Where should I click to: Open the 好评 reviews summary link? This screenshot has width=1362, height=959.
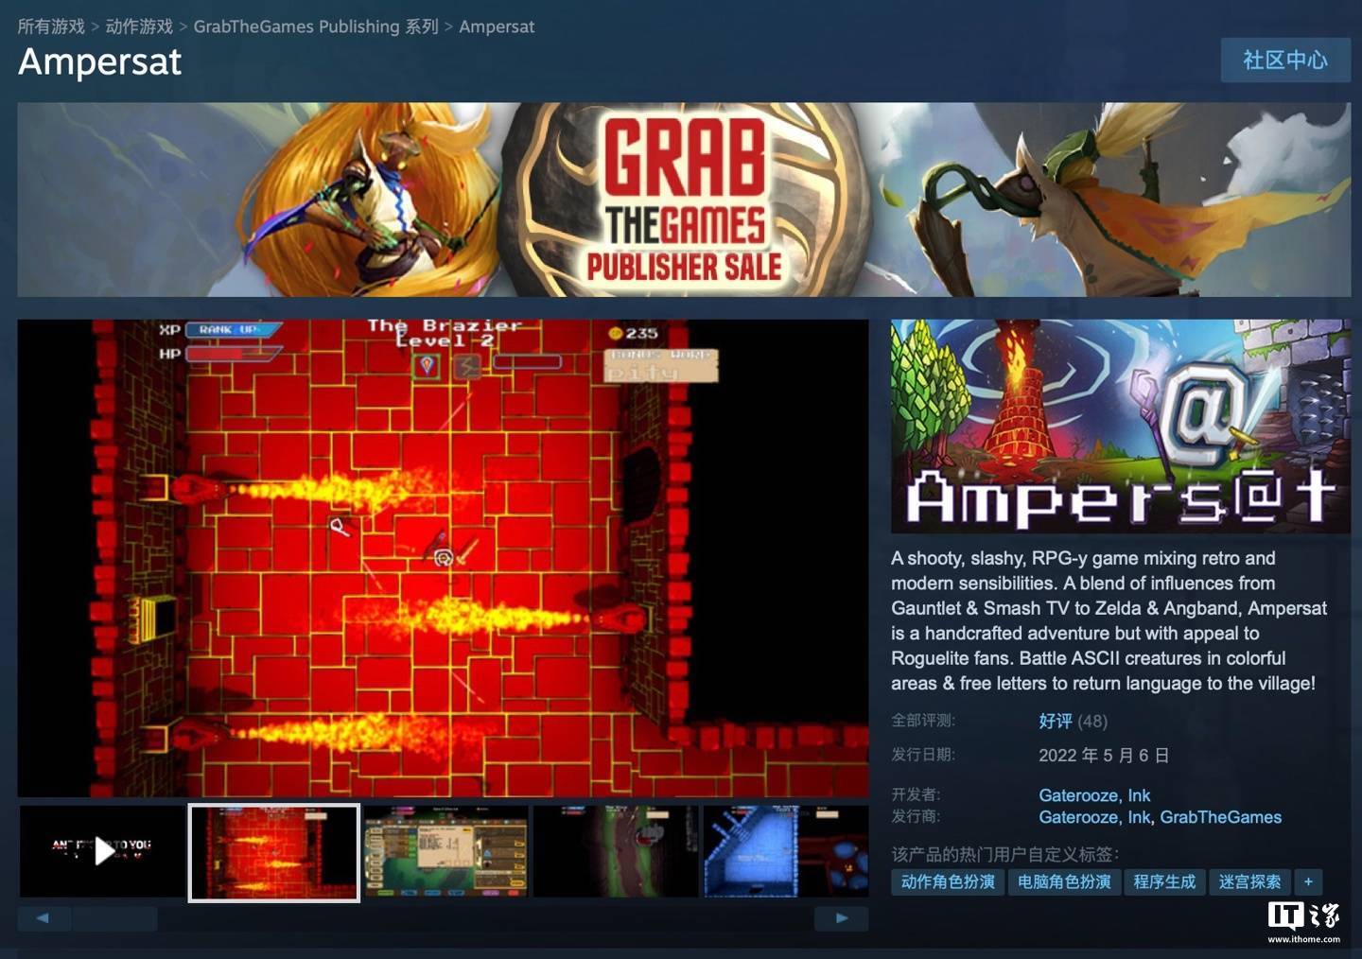coord(1055,721)
